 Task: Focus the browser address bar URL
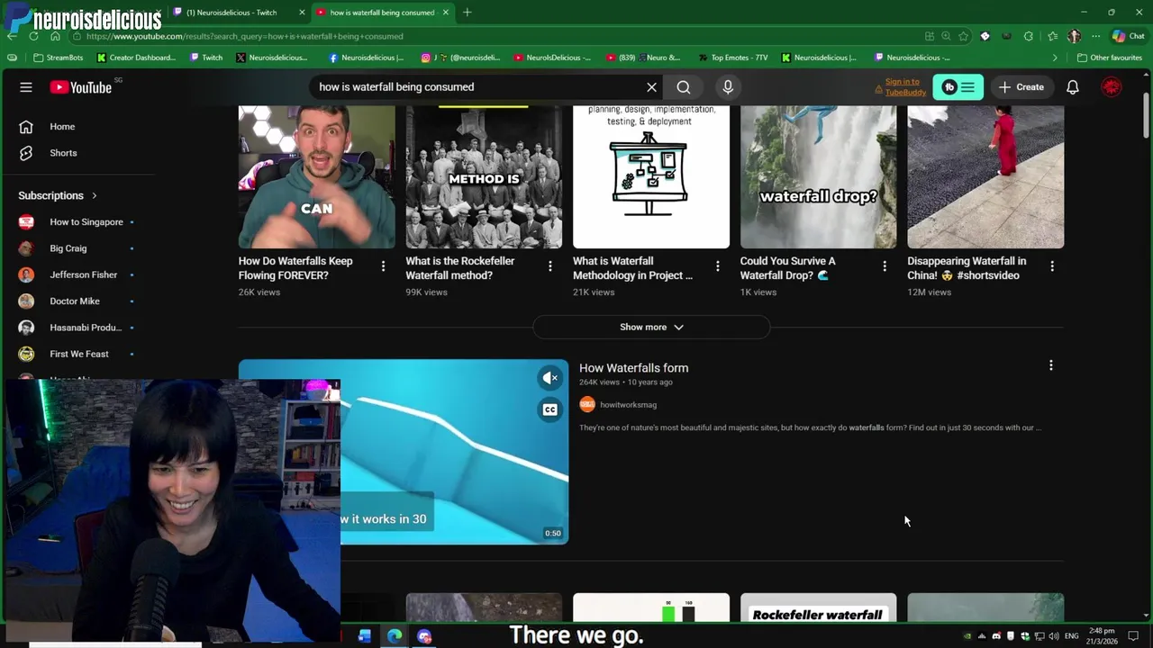pyautogui.click(x=245, y=36)
